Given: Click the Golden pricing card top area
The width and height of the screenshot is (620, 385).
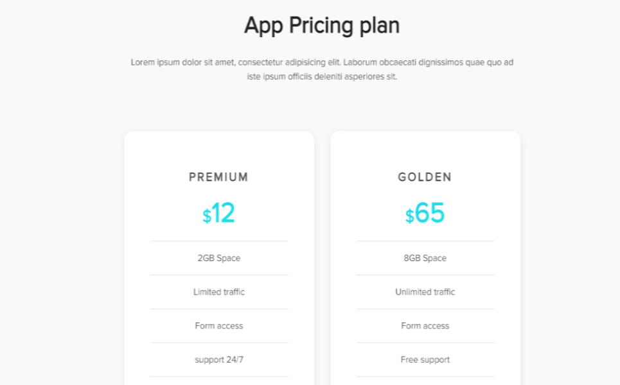Looking at the screenshot, I should click(425, 146).
